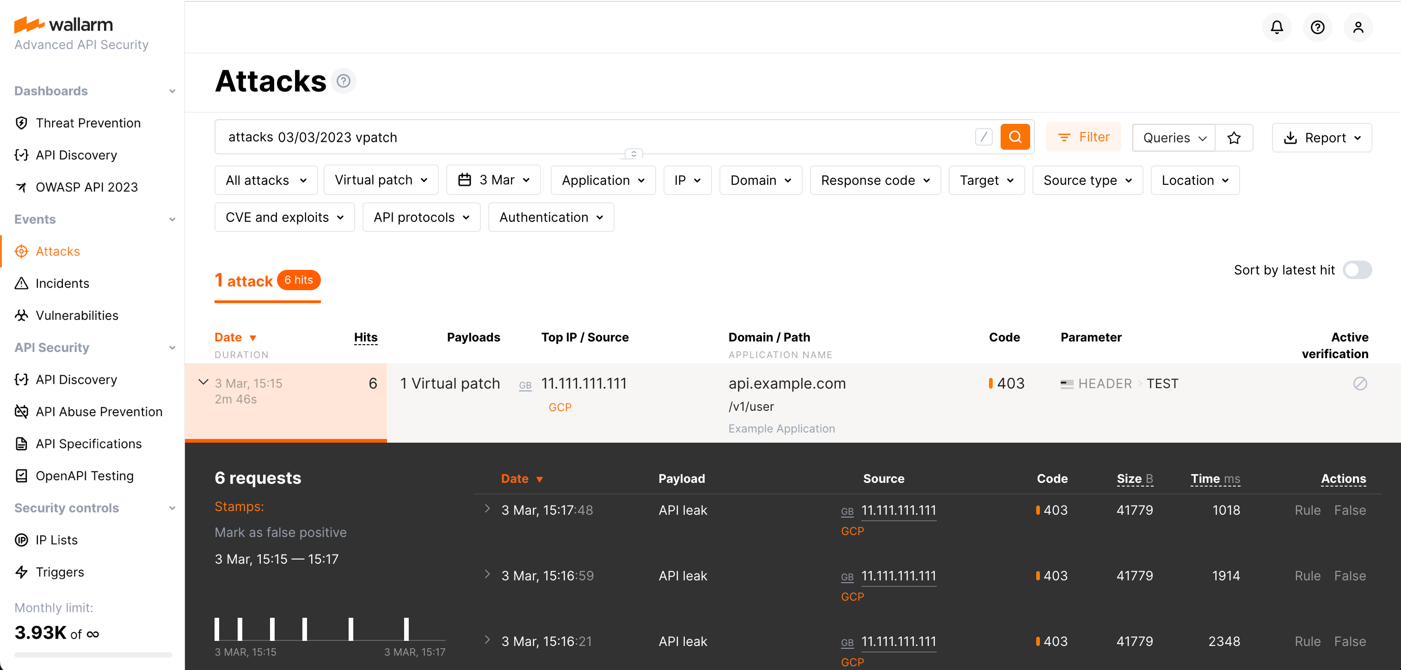Click the Wallarm logo
This screenshot has height=670, width=1401.
(x=63, y=24)
